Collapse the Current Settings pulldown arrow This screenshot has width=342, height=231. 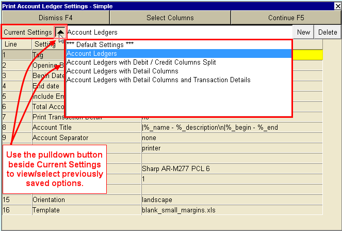pos(60,32)
